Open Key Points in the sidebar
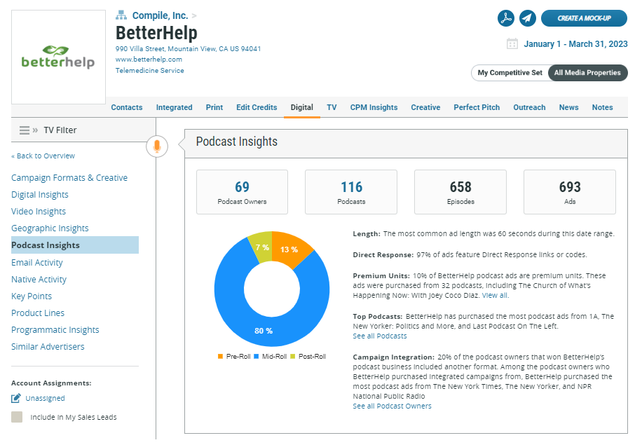Image resolution: width=635 pixels, height=445 pixels. 32,296
